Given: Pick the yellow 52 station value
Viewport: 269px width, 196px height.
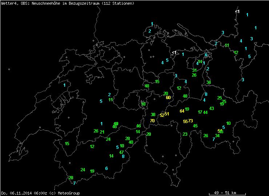Looking at the screenshot, I should [x=162, y=115].
